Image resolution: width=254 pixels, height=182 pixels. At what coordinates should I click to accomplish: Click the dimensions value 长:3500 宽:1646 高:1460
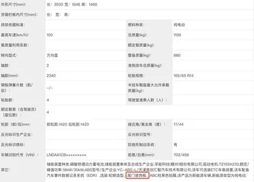(x=72, y=4)
